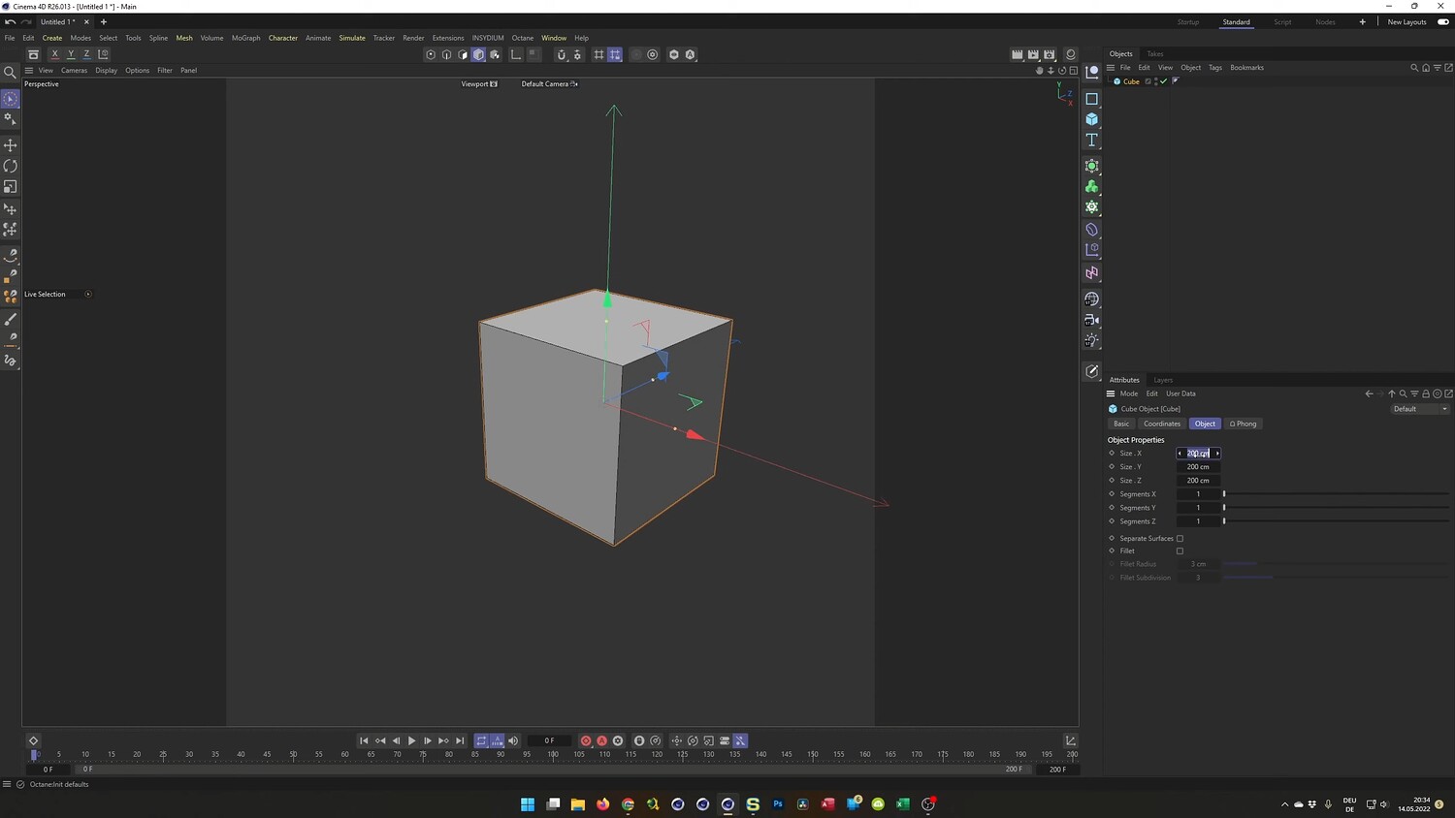Add a new layout with plus button
This screenshot has height=818, width=1455.
(x=1362, y=22)
